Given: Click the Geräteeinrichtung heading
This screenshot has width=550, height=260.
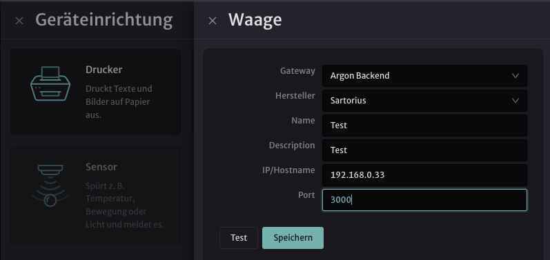Looking at the screenshot, I should click(104, 20).
